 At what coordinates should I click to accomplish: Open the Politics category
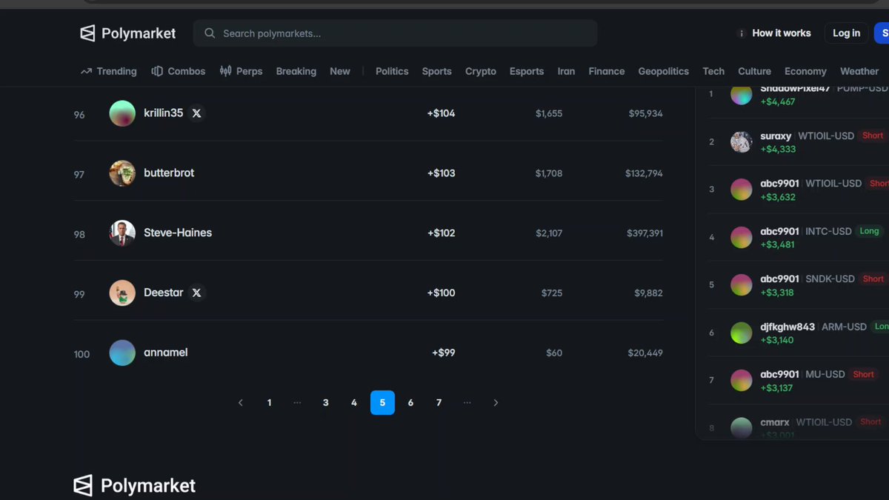pyautogui.click(x=392, y=71)
